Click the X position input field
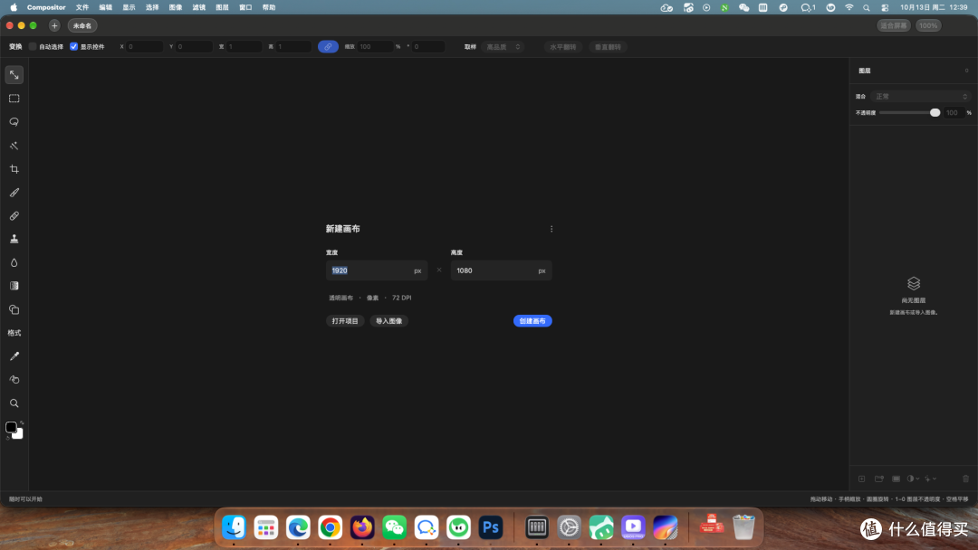This screenshot has height=550, width=978. [x=144, y=47]
